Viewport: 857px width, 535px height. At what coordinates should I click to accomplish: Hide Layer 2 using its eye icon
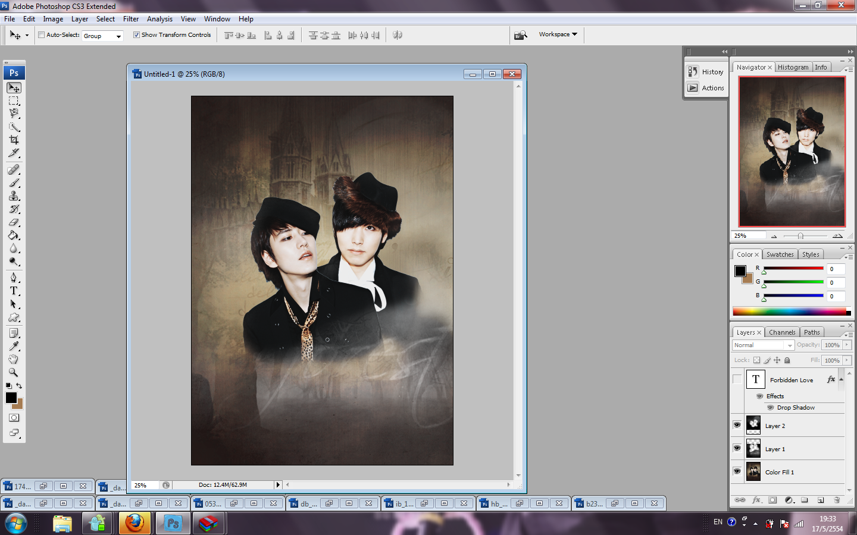click(x=737, y=425)
